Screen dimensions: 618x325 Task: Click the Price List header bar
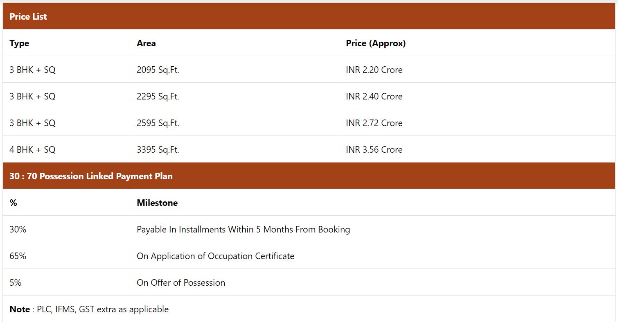pyautogui.click(x=28, y=16)
